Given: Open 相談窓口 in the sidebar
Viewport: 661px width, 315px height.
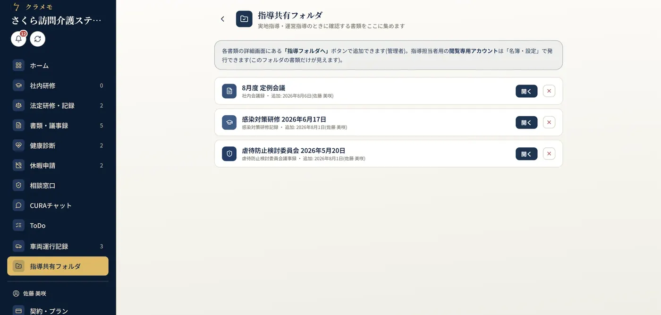Looking at the screenshot, I should tap(58, 186).
